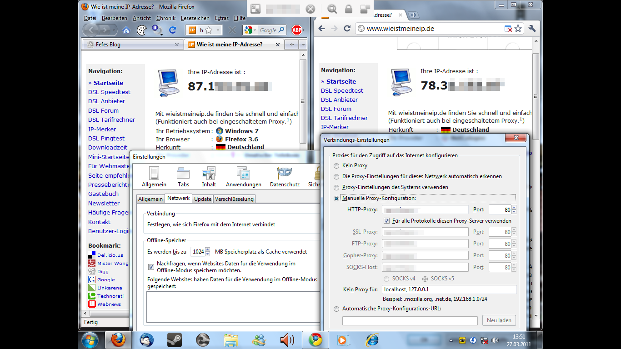Image resolution: width=621 pixels, height=349 pixels.
Task: Launch Steam from the taskbar
Action: point(174,339)
